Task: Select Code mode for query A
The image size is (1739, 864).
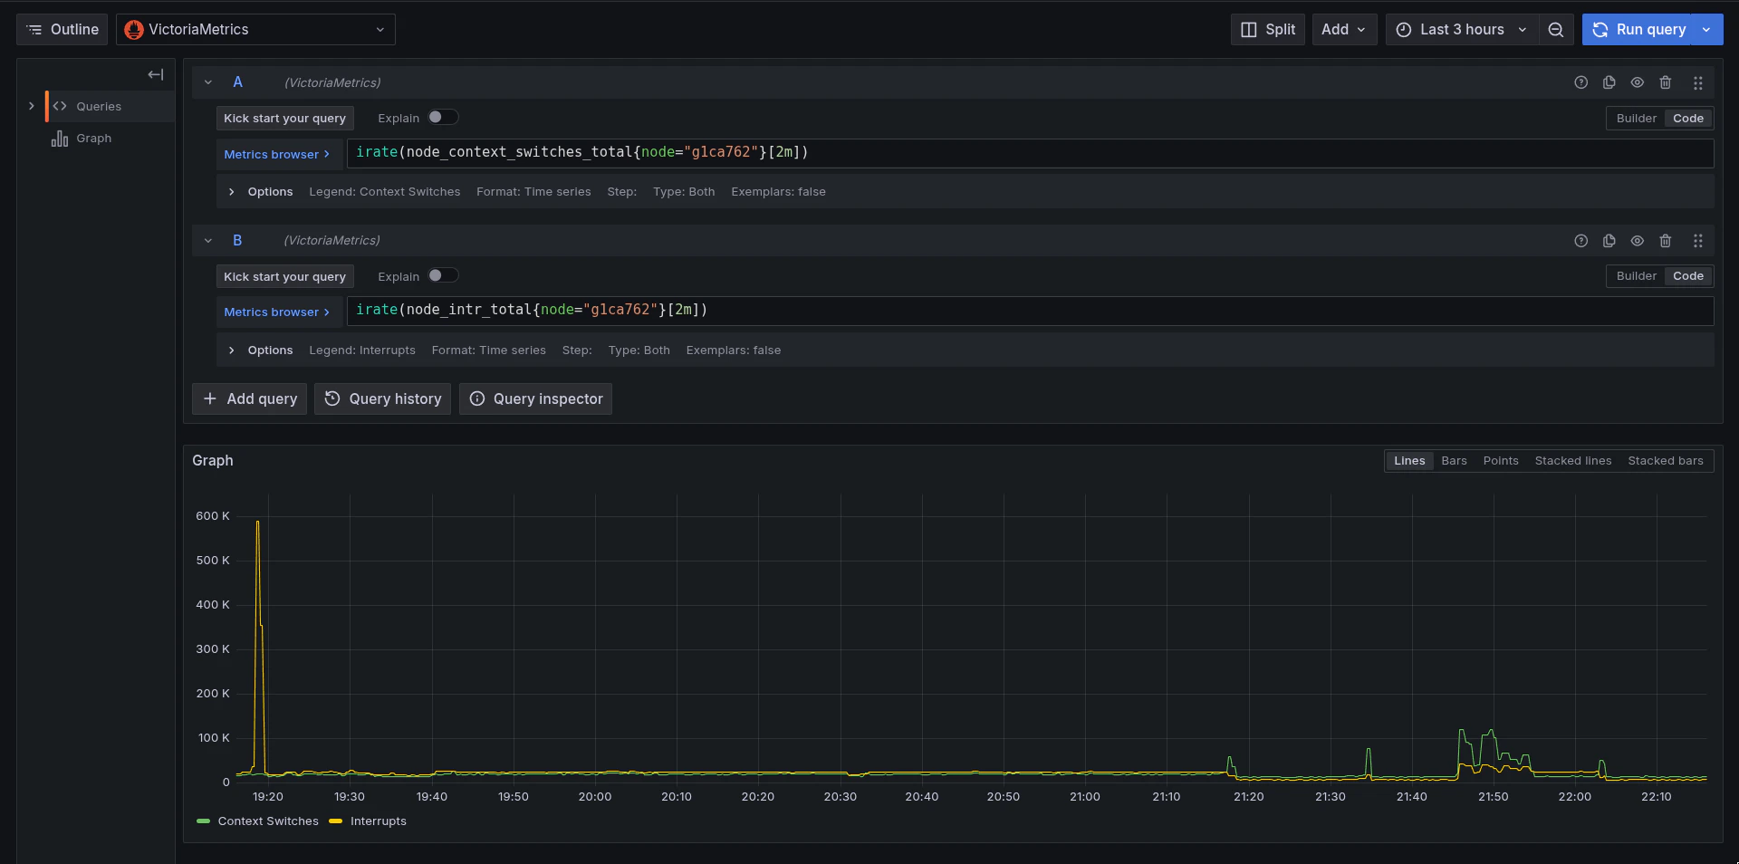Action: coord(1688,118)
